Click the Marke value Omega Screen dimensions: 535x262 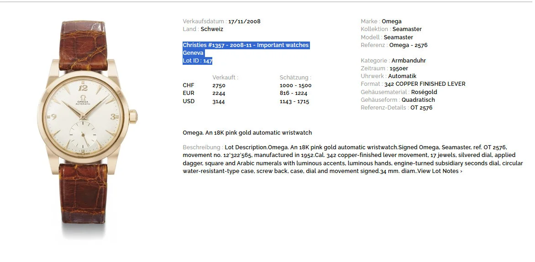[391, 21]
